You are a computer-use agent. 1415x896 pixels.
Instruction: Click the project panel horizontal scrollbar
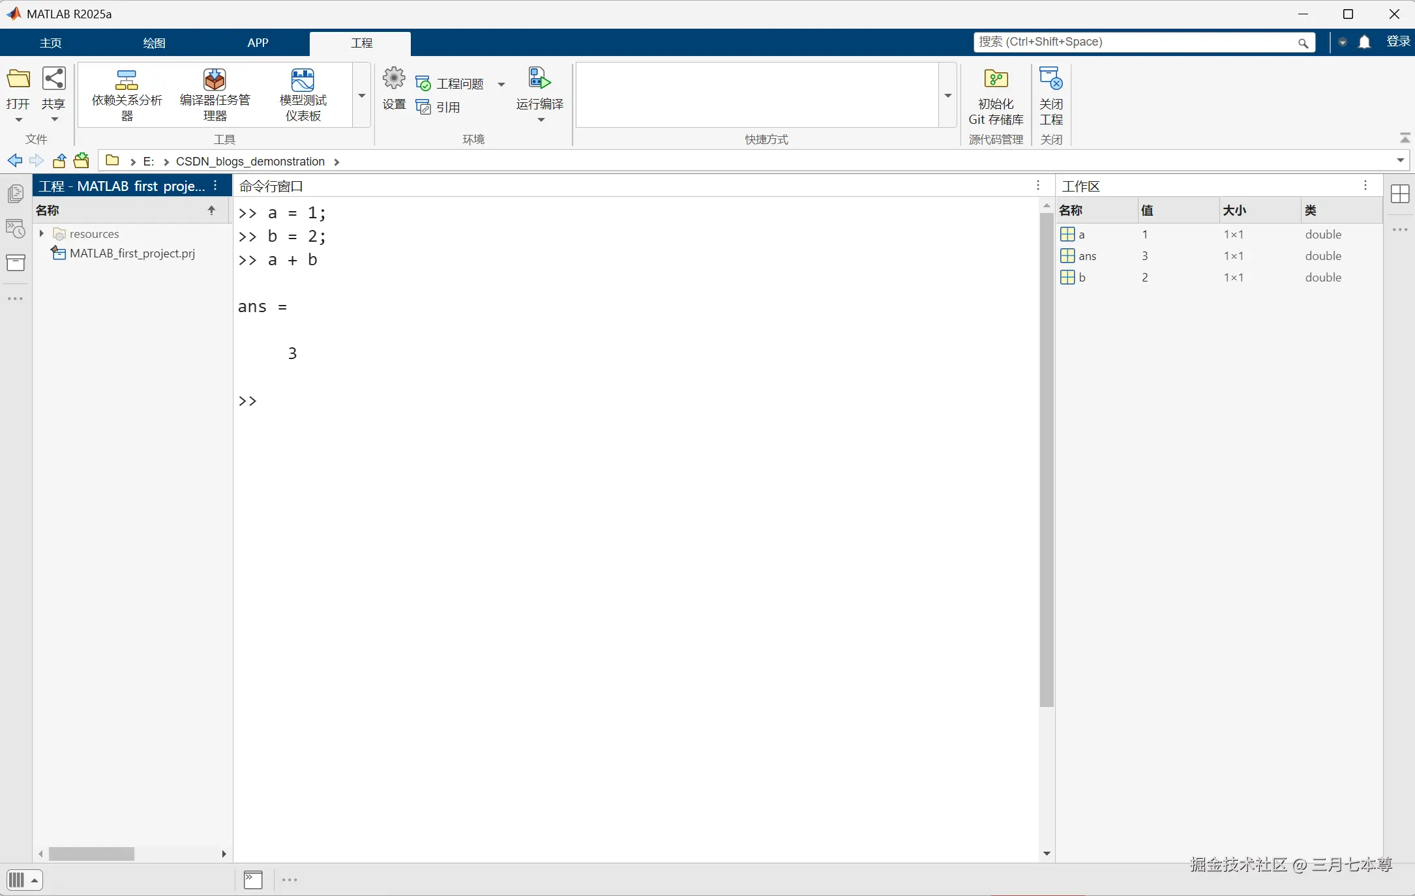click(x=92, y=854)
